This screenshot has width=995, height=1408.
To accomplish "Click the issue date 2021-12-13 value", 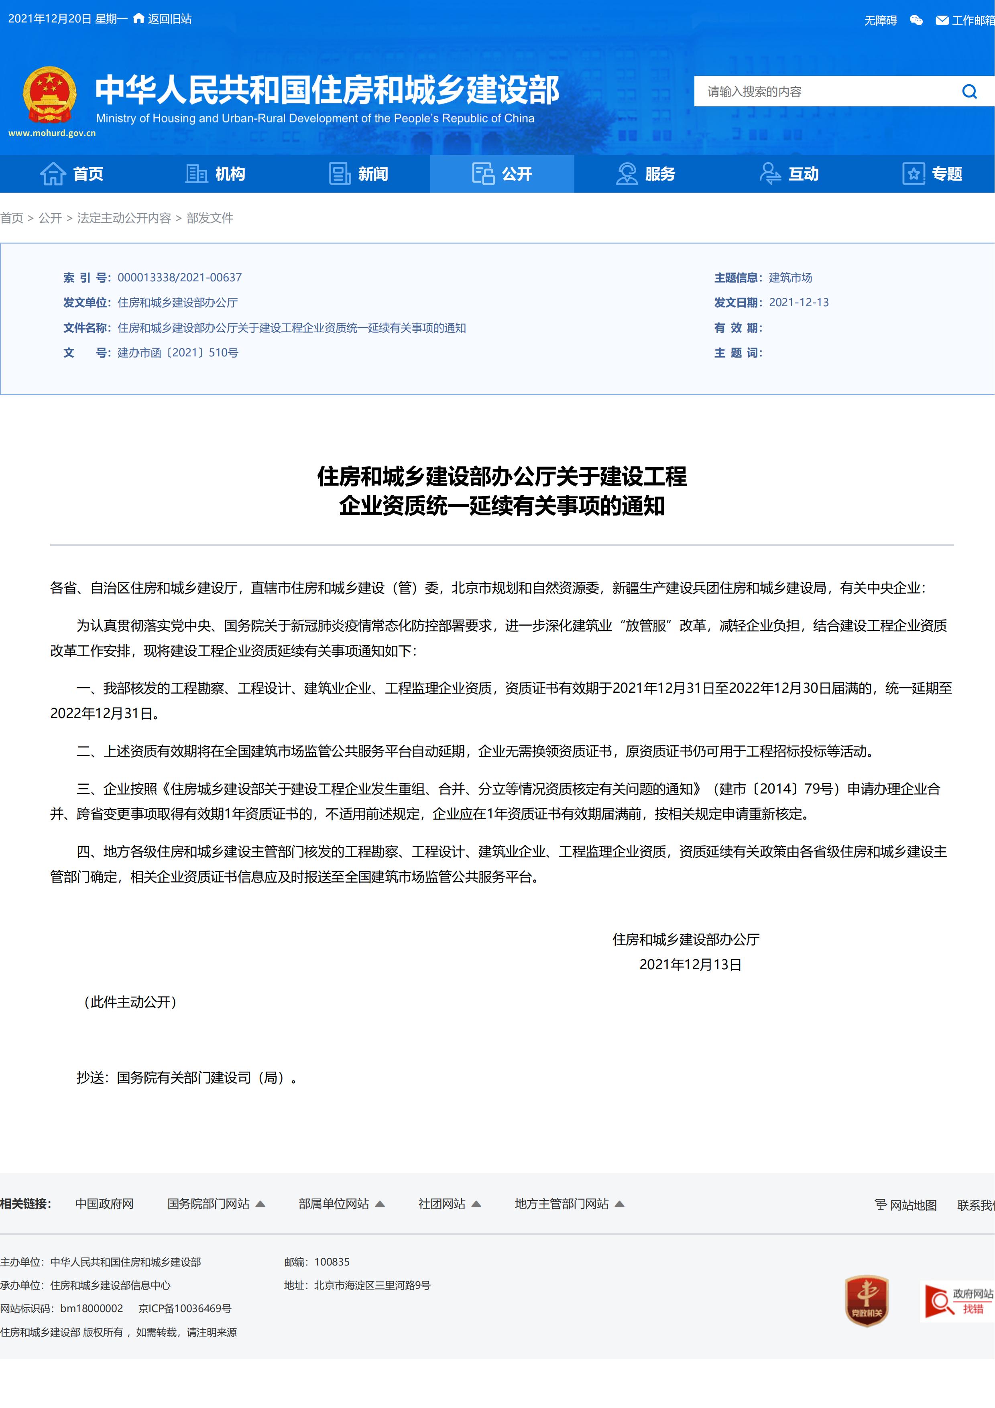I will pyautogui.click(x=799, y=302).
